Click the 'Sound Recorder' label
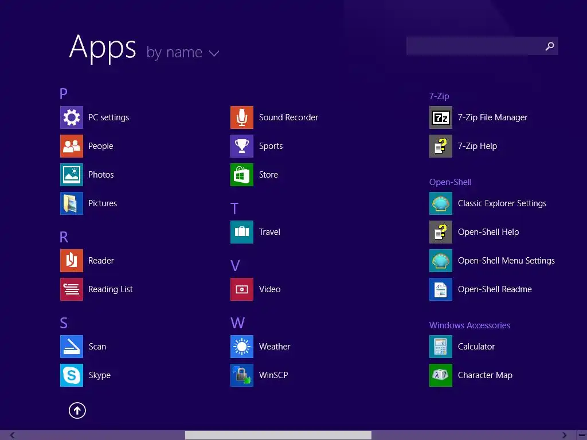587x440 pixels. pos(289,117)
